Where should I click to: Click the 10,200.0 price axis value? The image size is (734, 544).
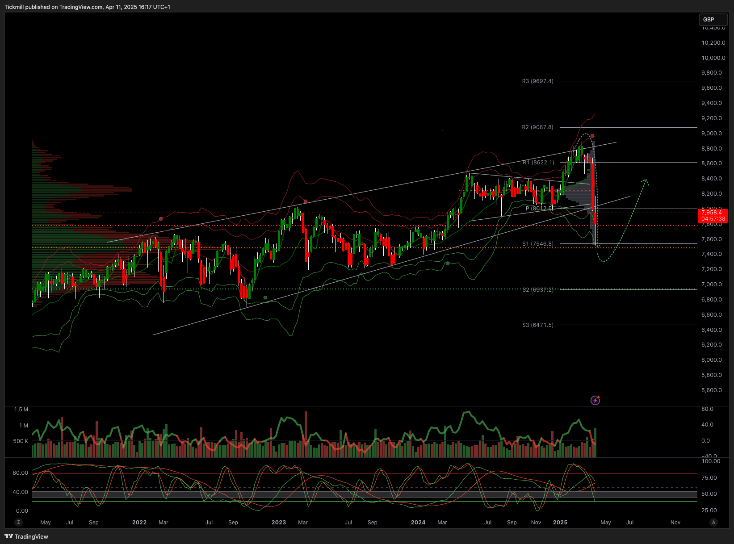[713, 43]
